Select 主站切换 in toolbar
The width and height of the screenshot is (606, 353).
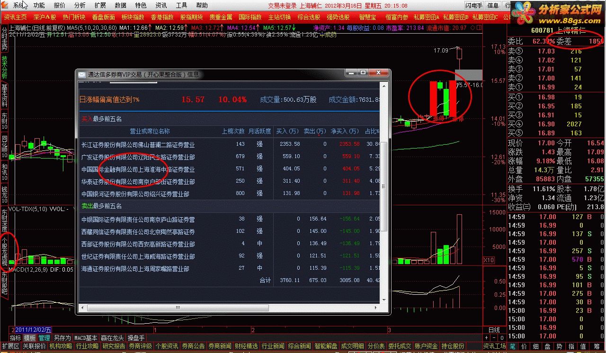279,17
